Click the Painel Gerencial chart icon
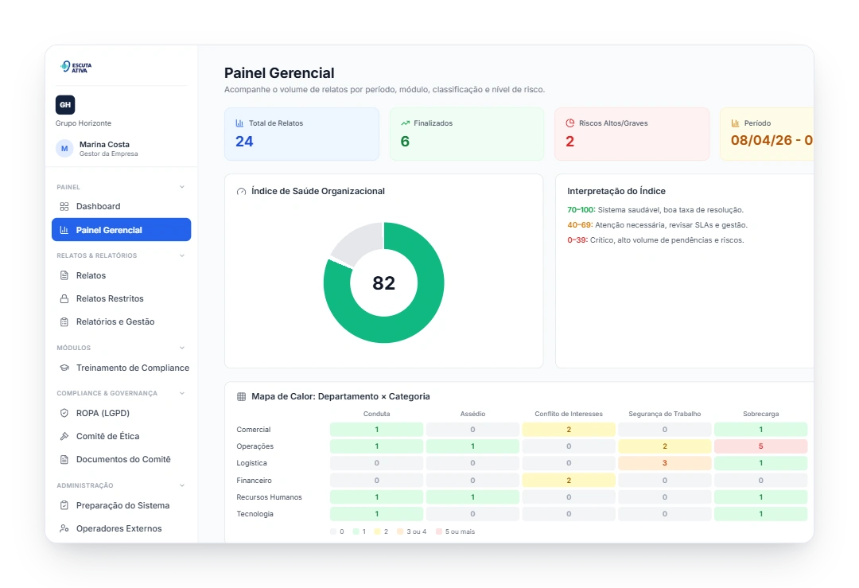859x588 pixels. 64,230
